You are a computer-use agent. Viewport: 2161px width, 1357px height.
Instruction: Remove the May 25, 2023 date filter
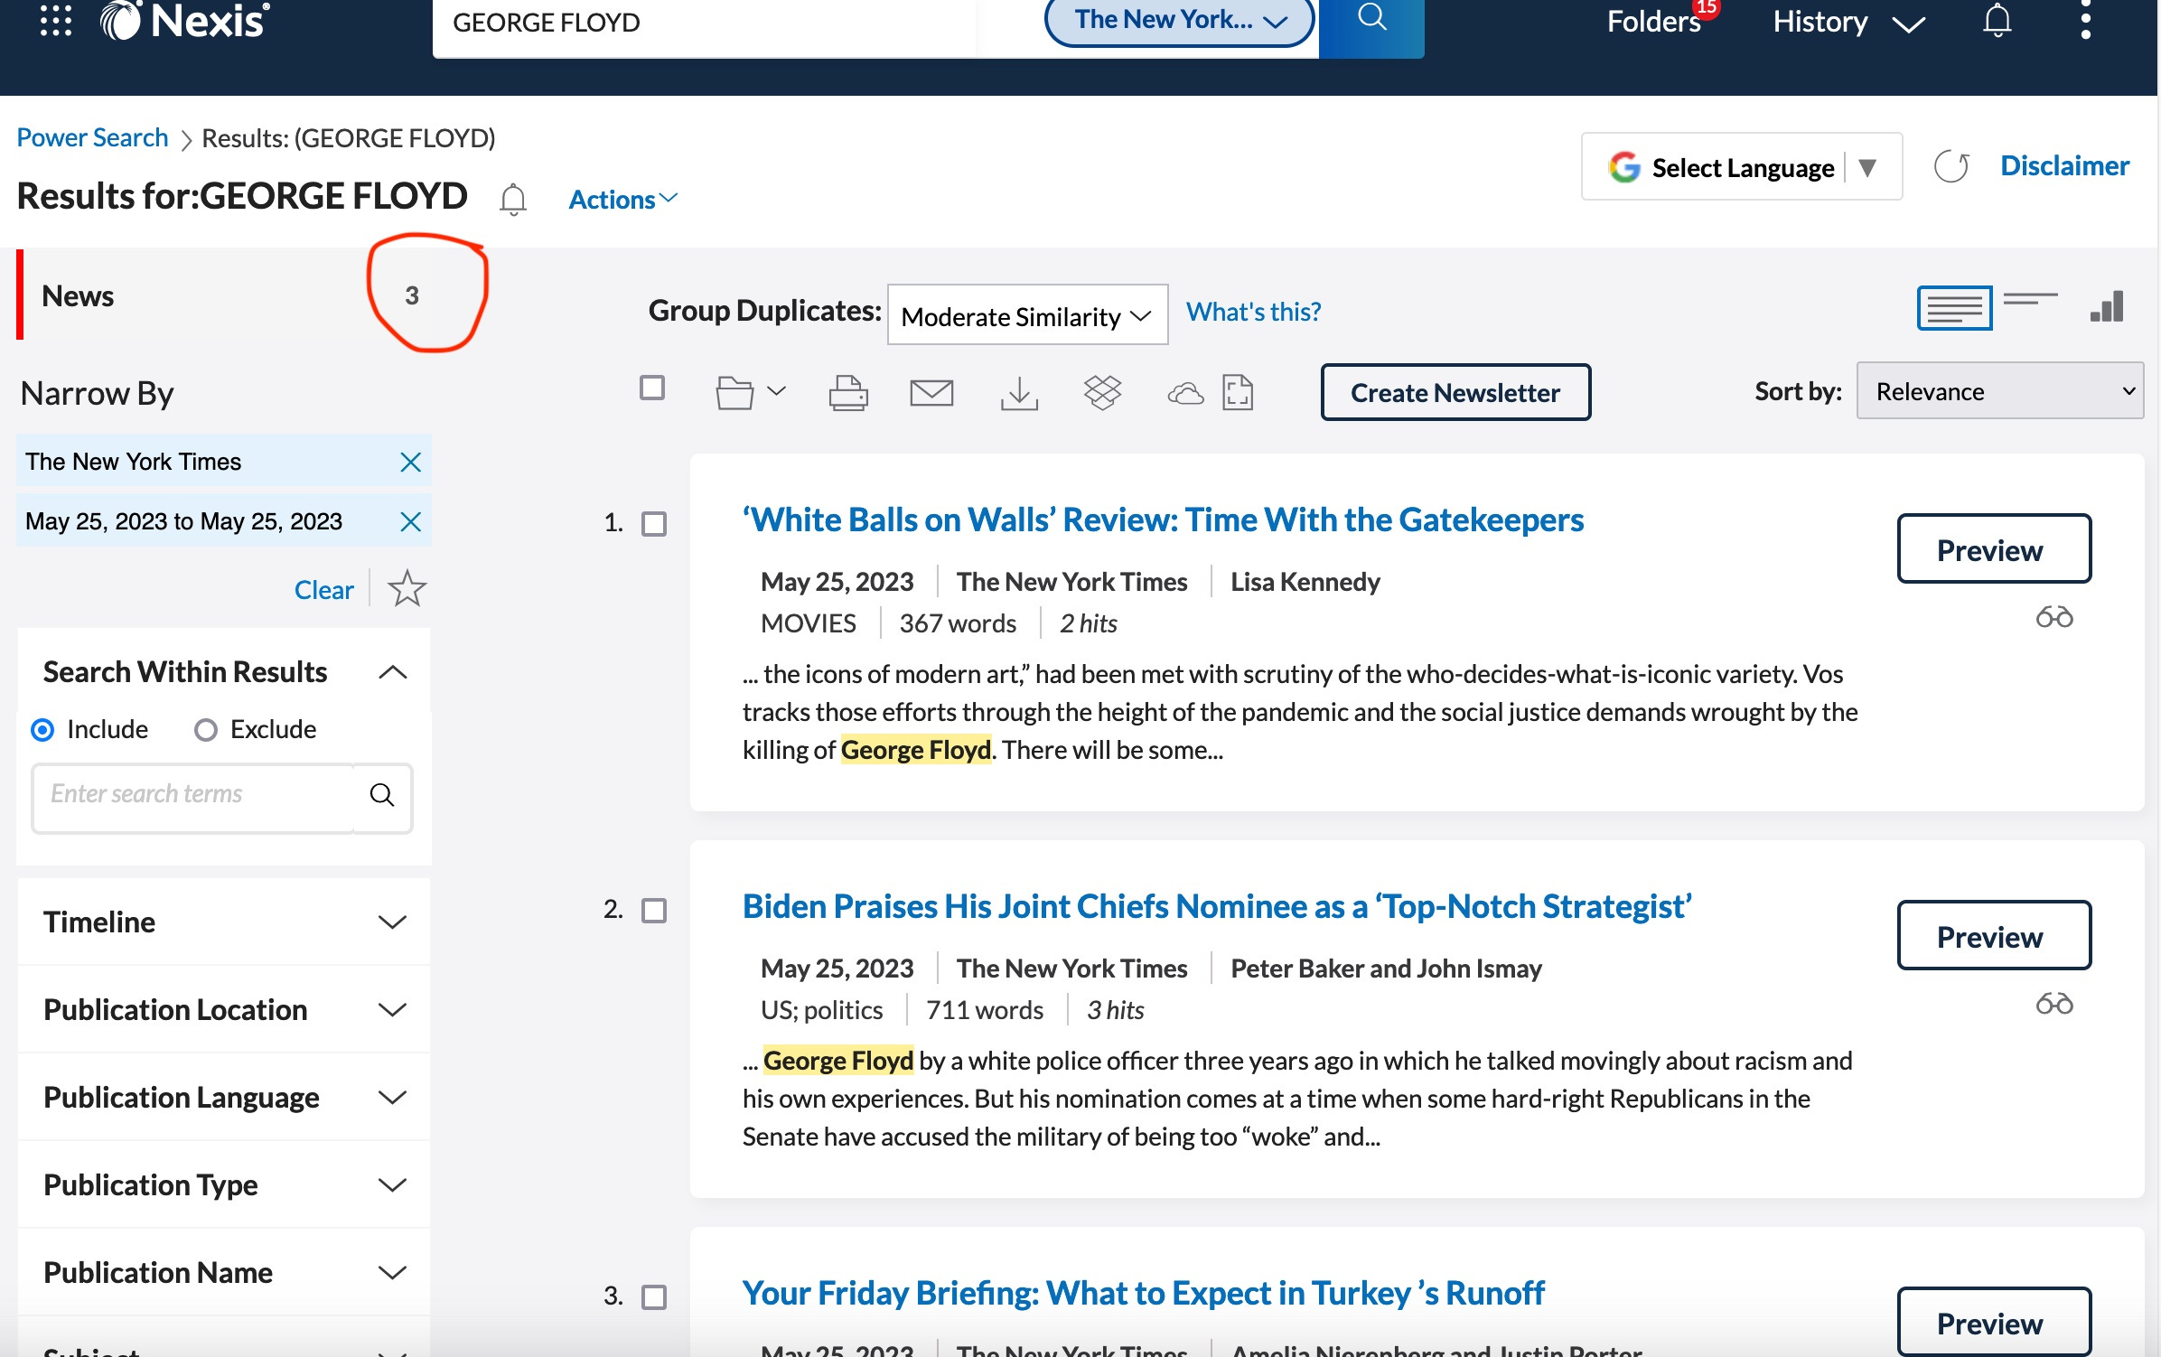[x=410, y=522]
